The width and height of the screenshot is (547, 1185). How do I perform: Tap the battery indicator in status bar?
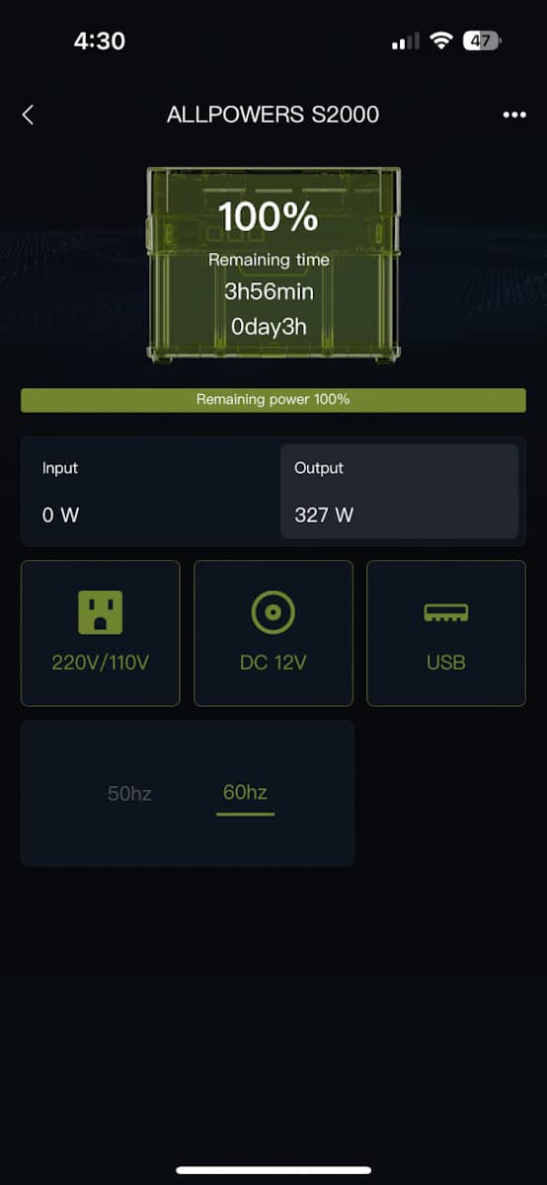click(482, 40)
